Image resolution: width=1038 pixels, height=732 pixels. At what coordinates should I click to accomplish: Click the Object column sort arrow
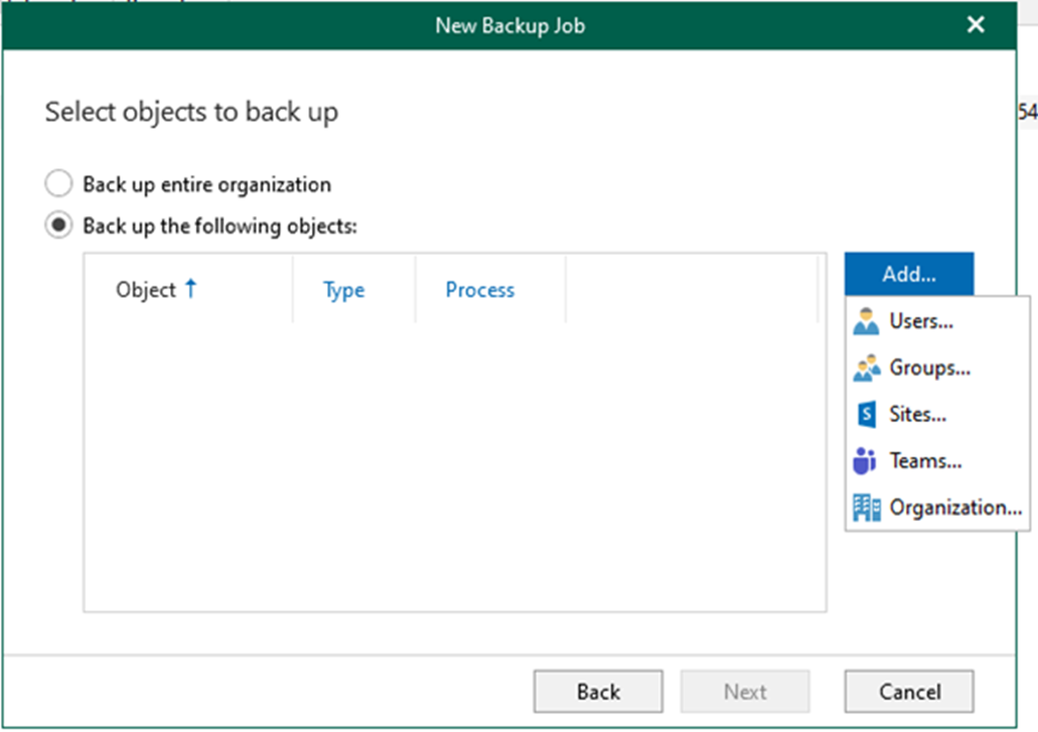coord(191,289)
